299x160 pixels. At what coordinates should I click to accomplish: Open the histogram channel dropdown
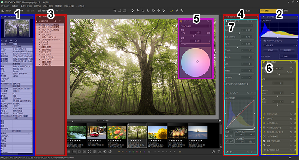tap(278, 20)
